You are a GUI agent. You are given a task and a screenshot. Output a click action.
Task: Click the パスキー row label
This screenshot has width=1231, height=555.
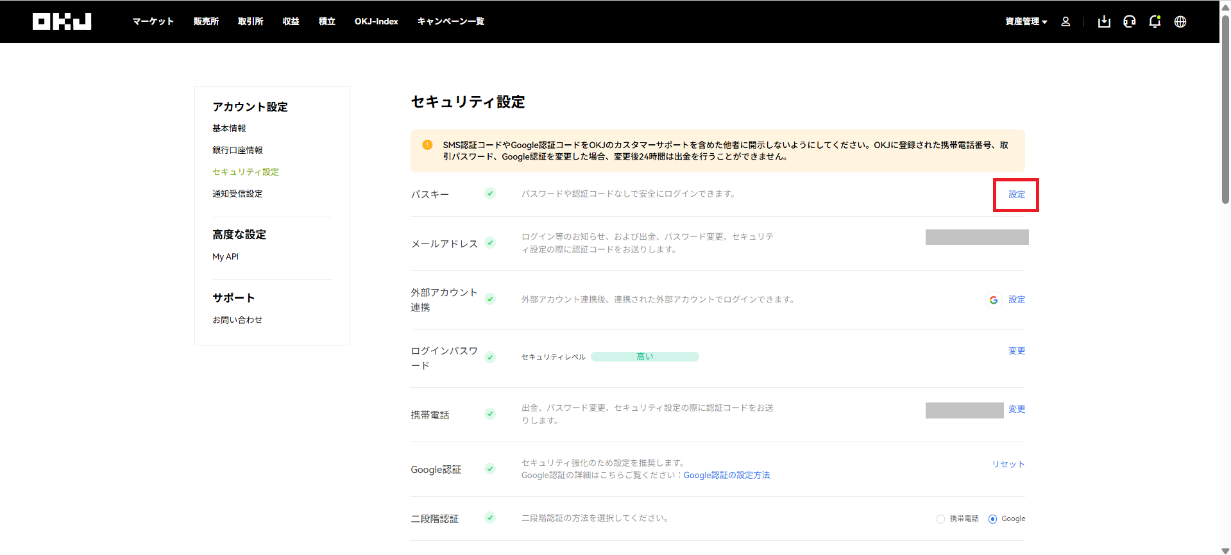[x=430, y=195]
